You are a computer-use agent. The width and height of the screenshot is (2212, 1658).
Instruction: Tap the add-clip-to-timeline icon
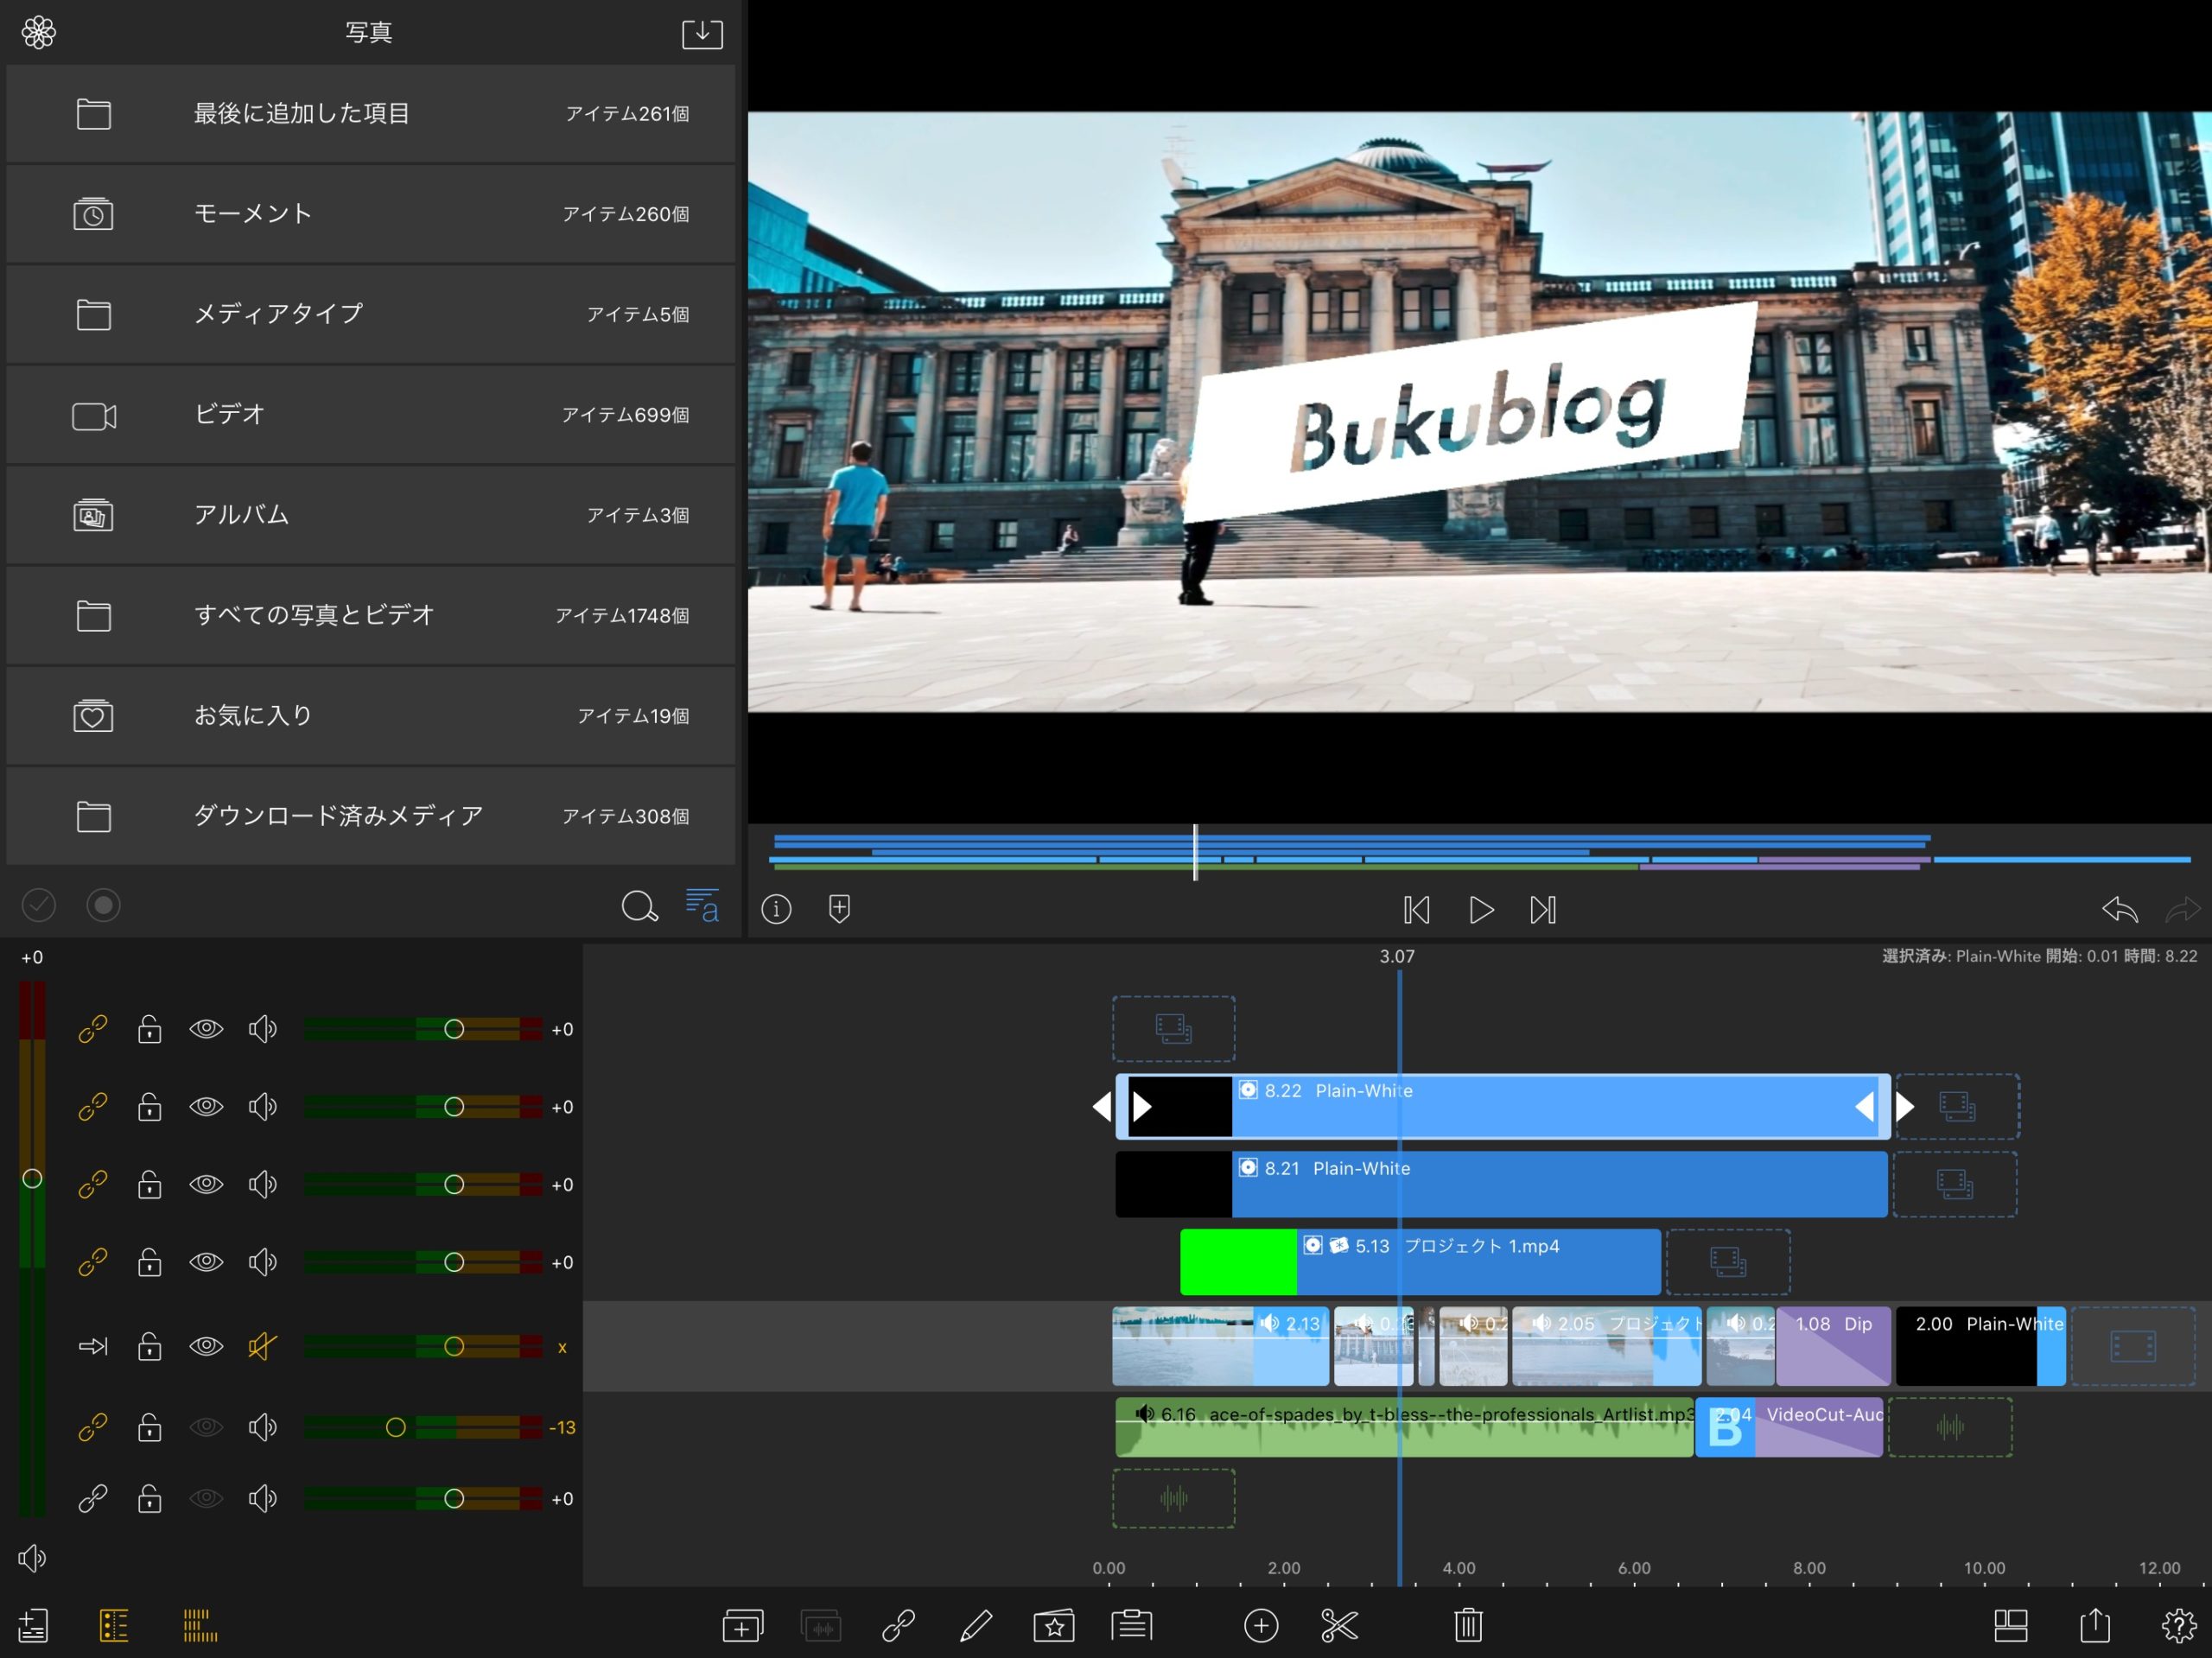click(x=742, y=1625)
